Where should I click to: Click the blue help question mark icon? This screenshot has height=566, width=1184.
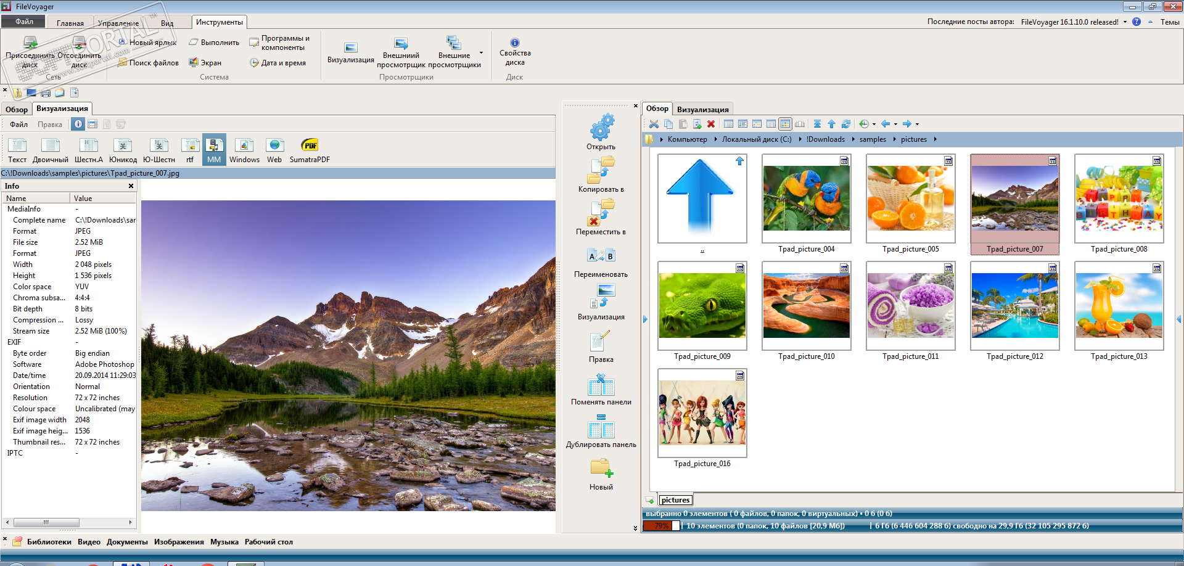click(1137, 22)
